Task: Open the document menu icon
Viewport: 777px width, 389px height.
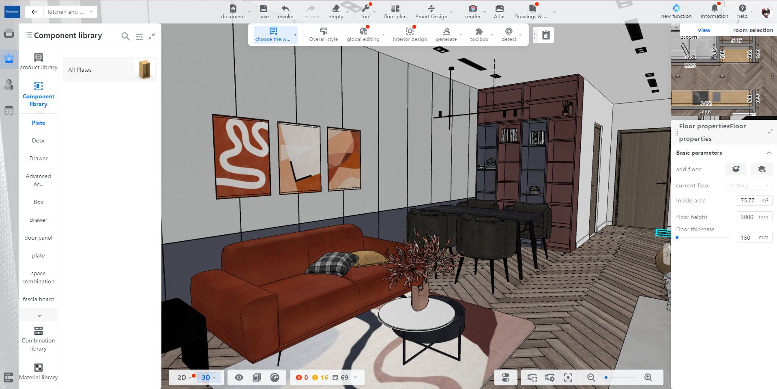Action: 233,9
